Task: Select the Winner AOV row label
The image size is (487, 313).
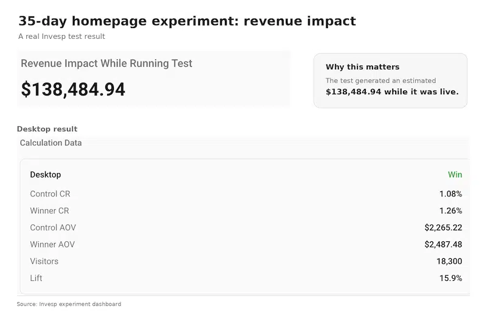Action: (x=52, y=244)
